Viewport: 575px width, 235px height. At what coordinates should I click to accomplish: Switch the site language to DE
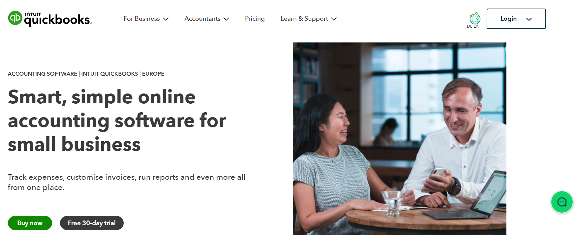469,26
